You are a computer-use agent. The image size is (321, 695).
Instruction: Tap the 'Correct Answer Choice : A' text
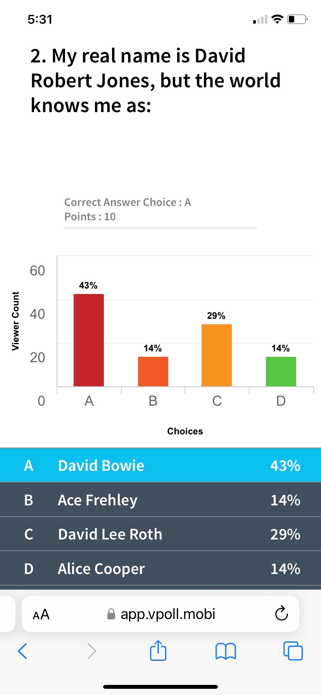(128, 202)
